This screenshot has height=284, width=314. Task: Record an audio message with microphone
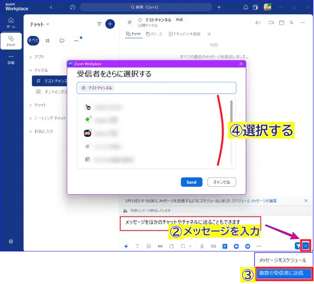[202, 246]
